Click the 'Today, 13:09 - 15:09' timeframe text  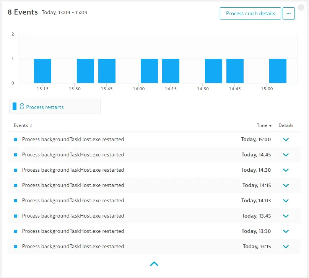tap(65, 12)
